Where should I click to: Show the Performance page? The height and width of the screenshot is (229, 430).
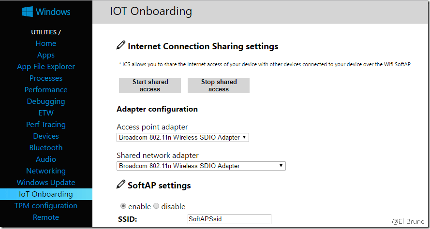(x=46, y=90)
